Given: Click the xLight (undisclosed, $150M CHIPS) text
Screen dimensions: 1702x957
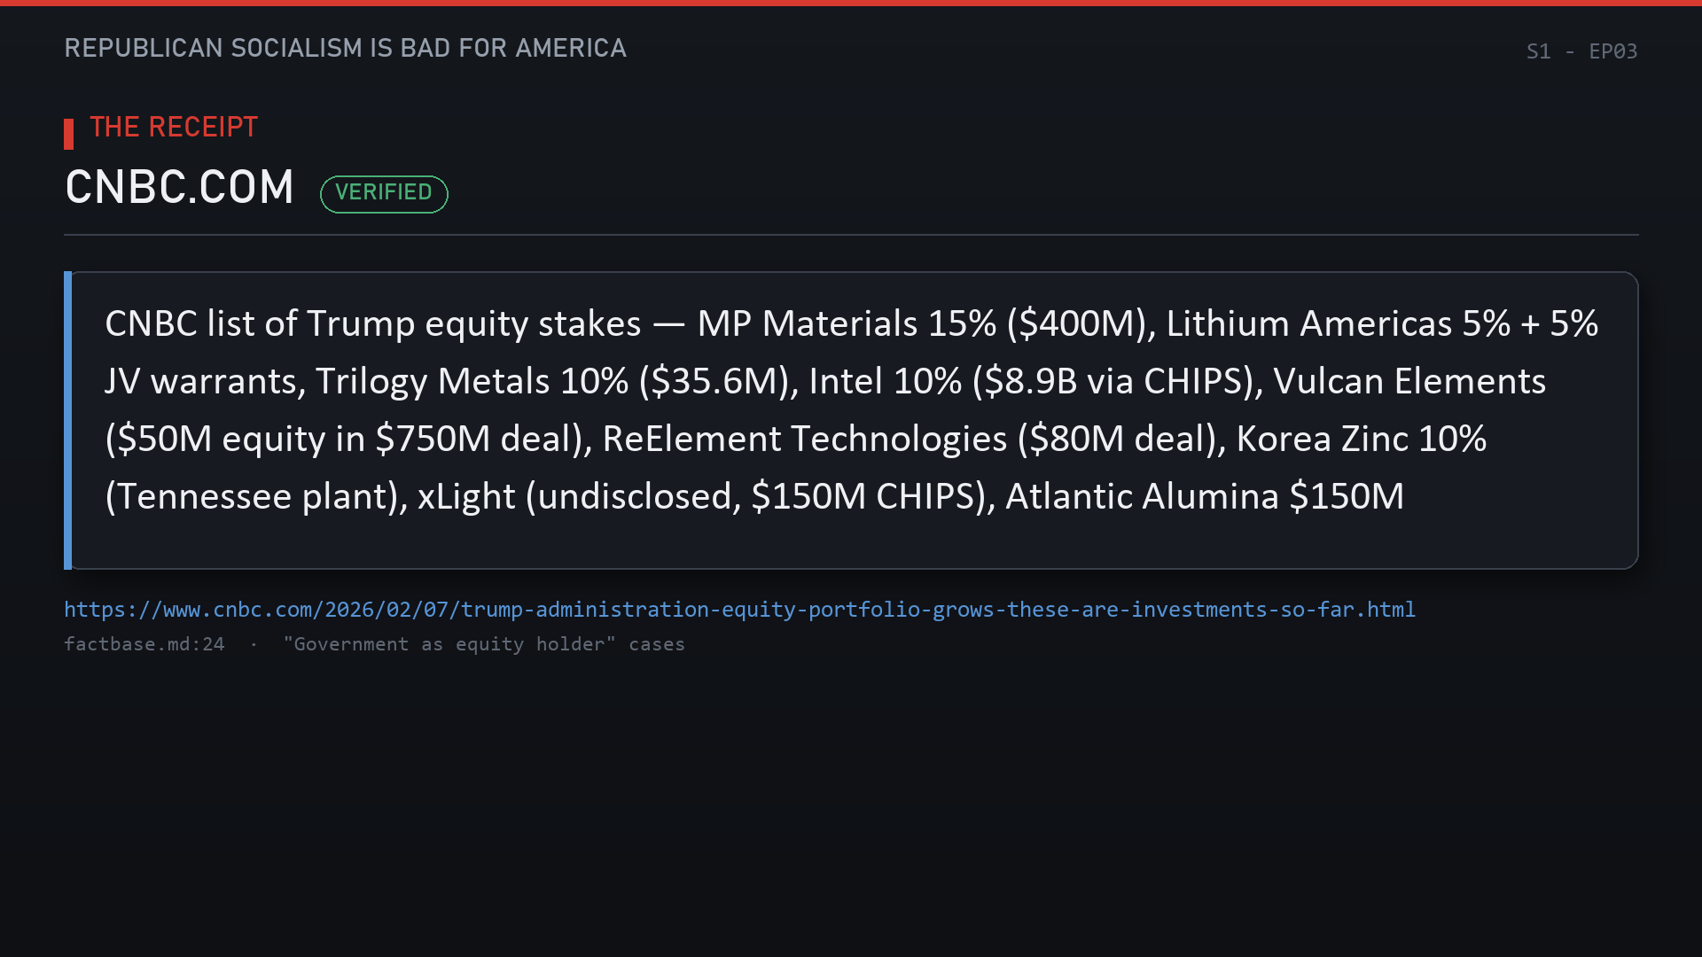Looking at the screenshot, I should click(702, 496).
